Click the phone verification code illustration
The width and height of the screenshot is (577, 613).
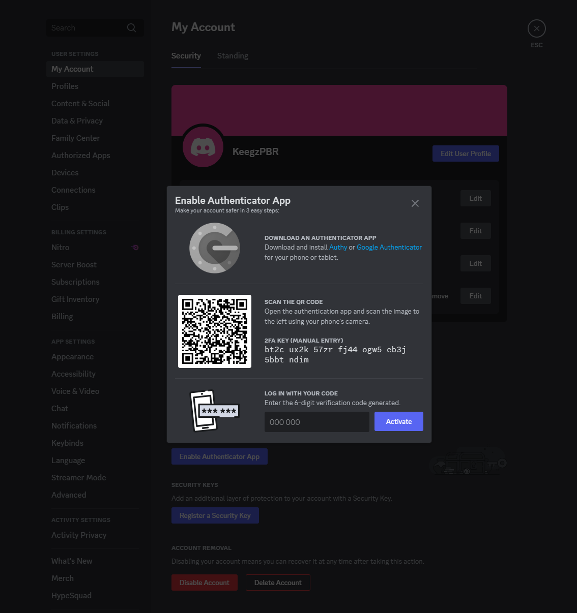click(x=214, y=411)
